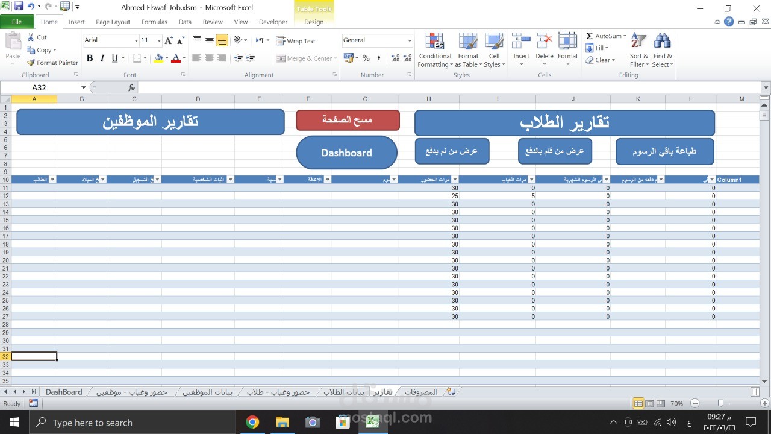771x434 pixels.
Task: Toggle the highlighted Bottom Align button
Action: [x=222, y=40]
